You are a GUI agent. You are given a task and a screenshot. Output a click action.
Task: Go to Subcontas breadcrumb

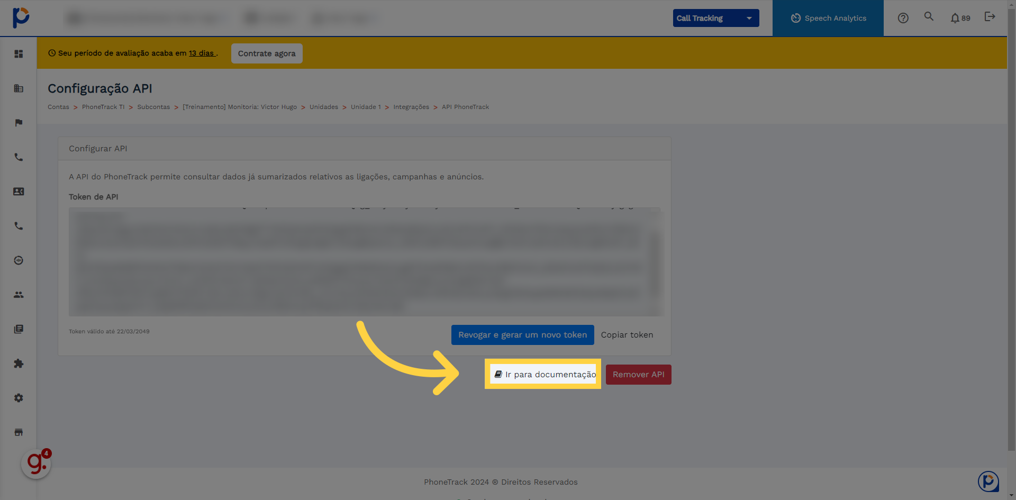pyautogui.click(x=153, y=107)
